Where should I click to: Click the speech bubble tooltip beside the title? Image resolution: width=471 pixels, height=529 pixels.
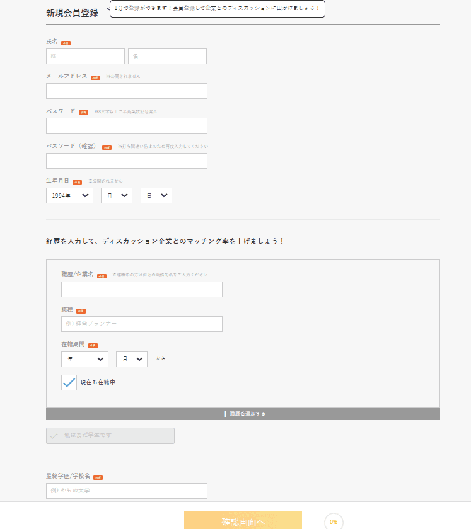217,9
